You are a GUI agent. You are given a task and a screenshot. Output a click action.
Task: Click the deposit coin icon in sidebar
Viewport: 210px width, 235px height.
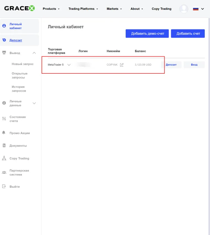click(4, 40)
